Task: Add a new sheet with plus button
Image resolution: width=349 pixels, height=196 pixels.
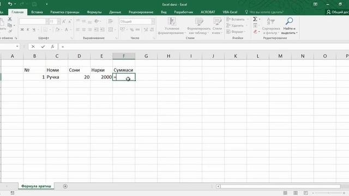Action: pos(65,186)
